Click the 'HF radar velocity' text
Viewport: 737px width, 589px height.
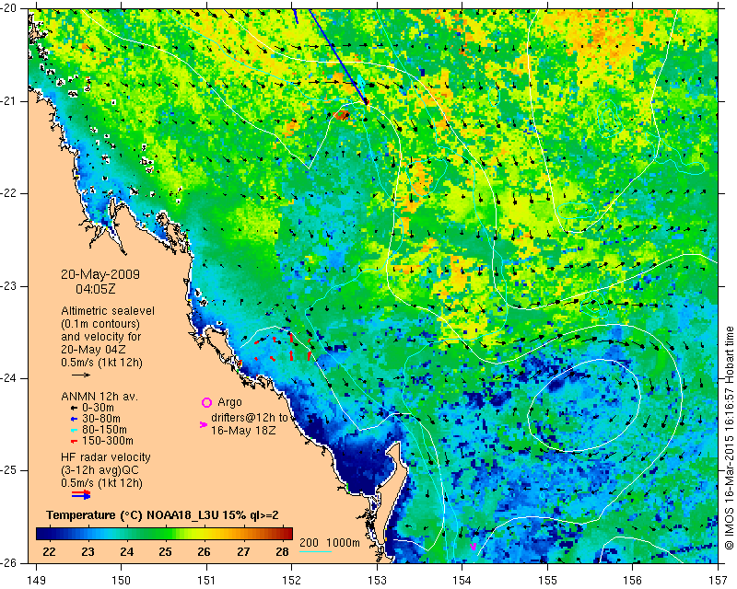[x=106, y=457]
